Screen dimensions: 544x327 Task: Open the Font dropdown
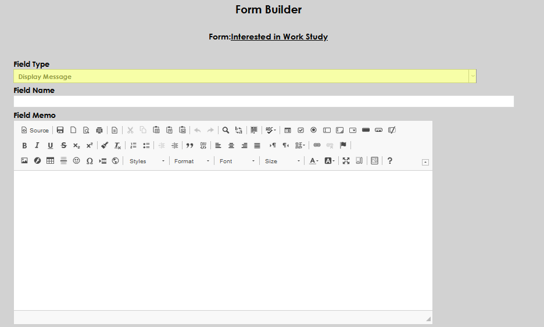pos(237,161)
